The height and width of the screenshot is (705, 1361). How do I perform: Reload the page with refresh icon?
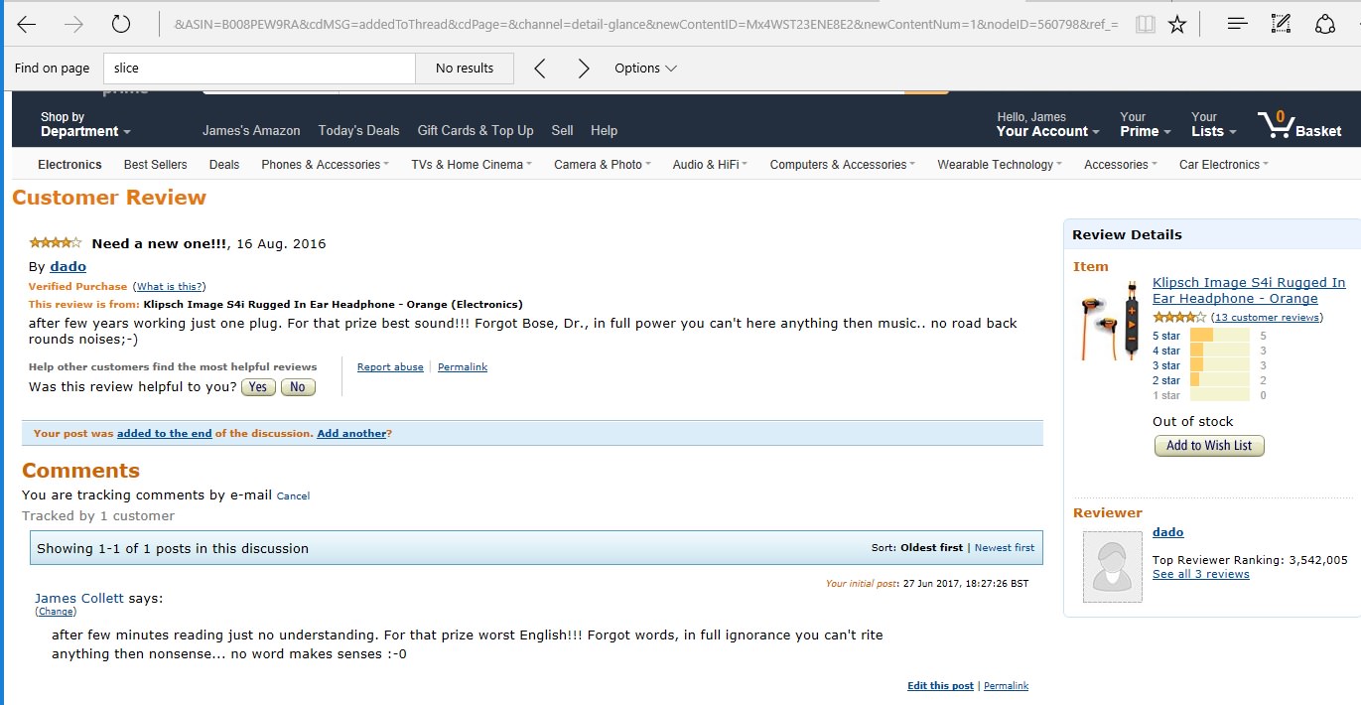click(x=121, y=25)
